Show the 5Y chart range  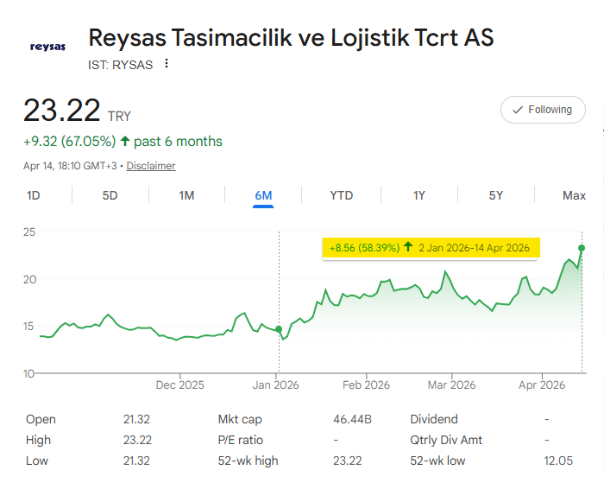coord(496,195)
